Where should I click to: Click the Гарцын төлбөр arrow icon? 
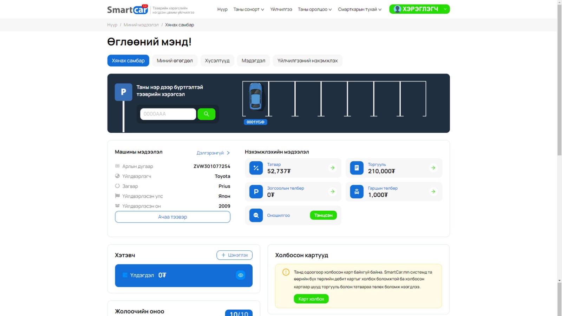(x=433, y=192)
